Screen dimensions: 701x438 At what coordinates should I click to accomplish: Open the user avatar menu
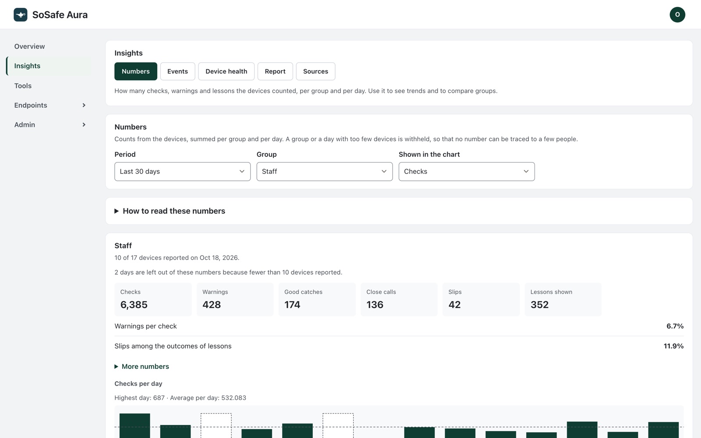(x=677, y=14)
